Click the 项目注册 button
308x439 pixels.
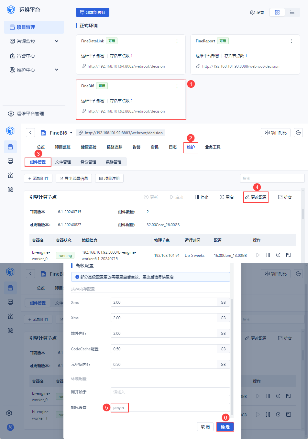coord(109,178)
